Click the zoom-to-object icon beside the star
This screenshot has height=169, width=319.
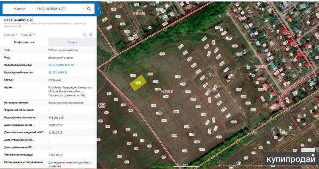(85, 35)
